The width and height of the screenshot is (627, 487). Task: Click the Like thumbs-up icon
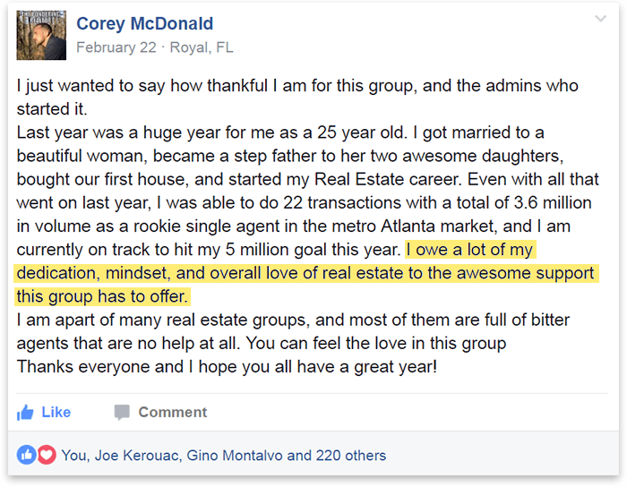25,413
